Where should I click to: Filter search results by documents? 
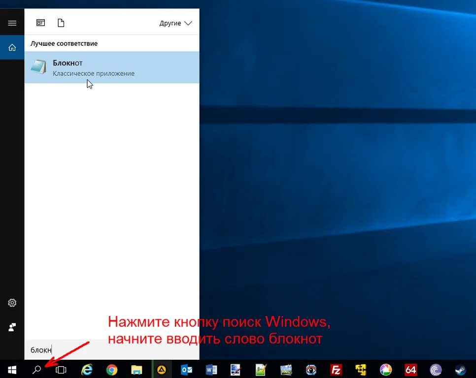click(61, 22)
